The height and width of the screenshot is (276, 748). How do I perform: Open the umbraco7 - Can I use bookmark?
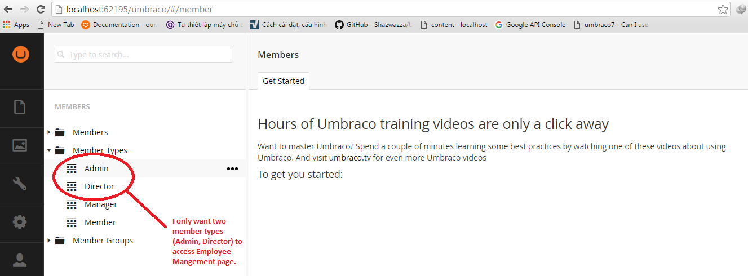(x=611, y=25)
